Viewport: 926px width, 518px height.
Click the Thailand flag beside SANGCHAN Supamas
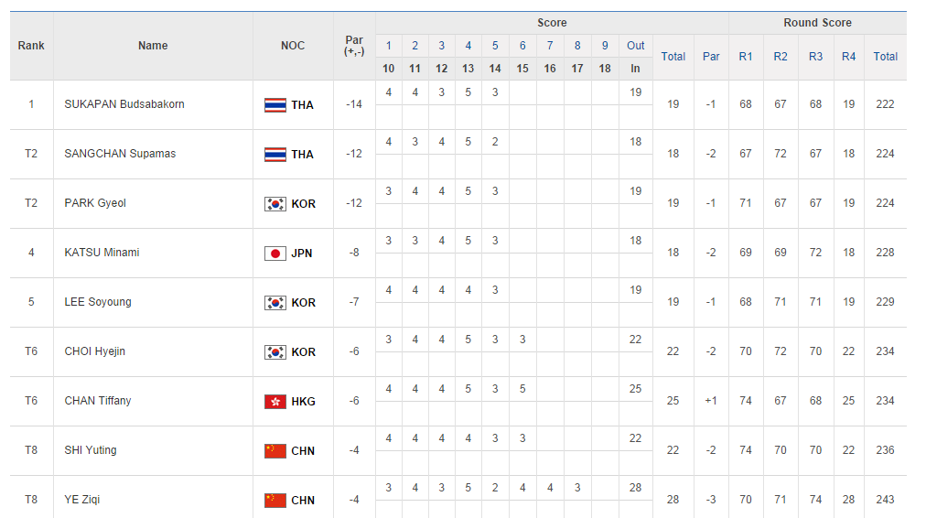pos(275,155)
